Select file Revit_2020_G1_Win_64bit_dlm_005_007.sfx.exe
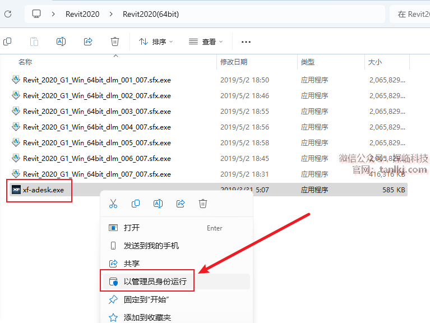This screenshot has width=430, height=323. tap(97, 142)
